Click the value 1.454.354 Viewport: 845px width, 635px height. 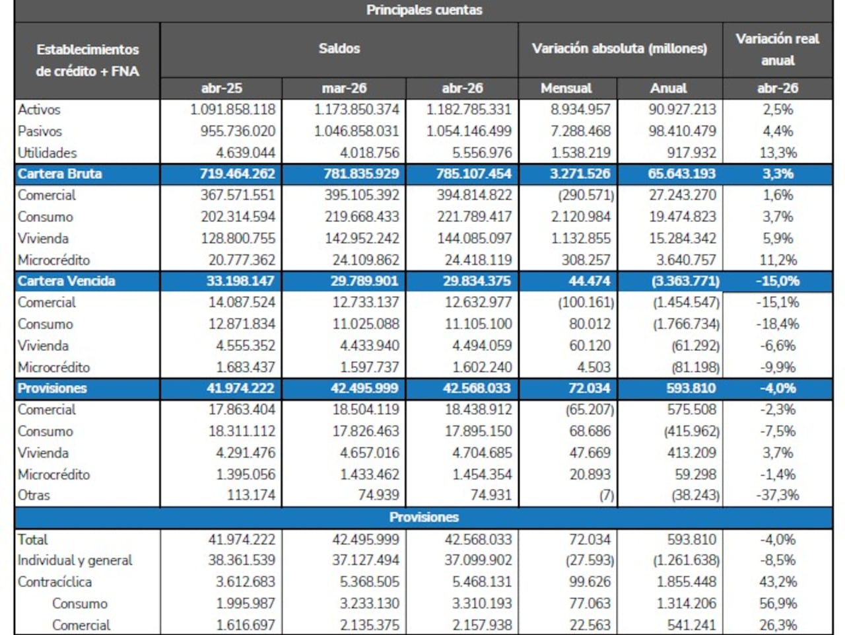[482, 474]
